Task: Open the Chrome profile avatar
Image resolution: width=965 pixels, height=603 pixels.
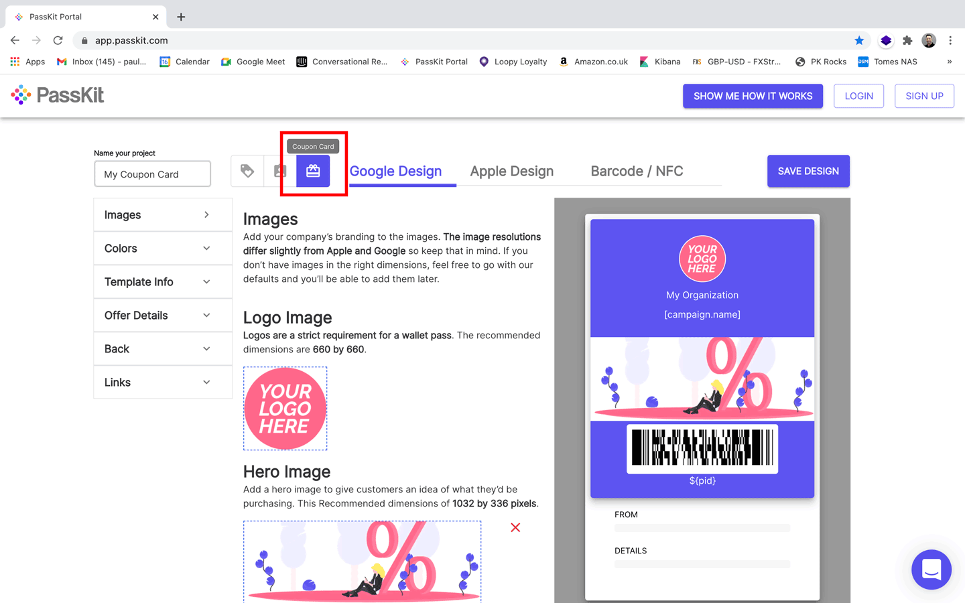Action: 929,40
